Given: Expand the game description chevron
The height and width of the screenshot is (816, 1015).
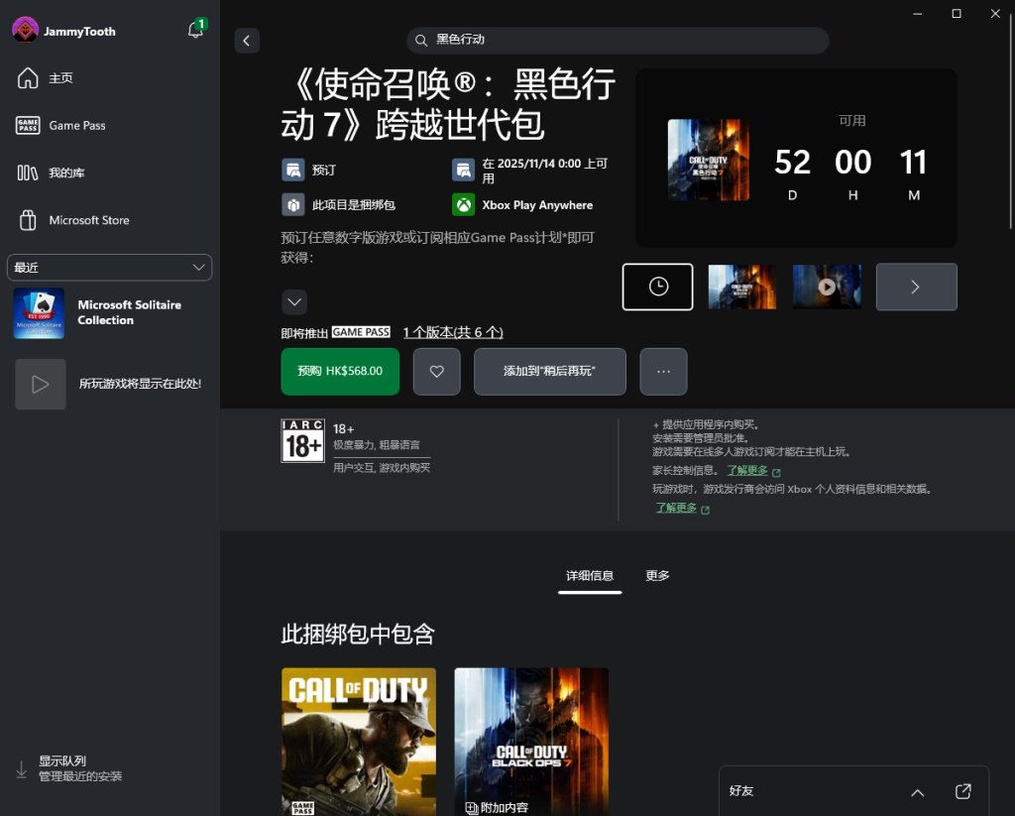Looking at the screenshot, I should click(294, 301).
